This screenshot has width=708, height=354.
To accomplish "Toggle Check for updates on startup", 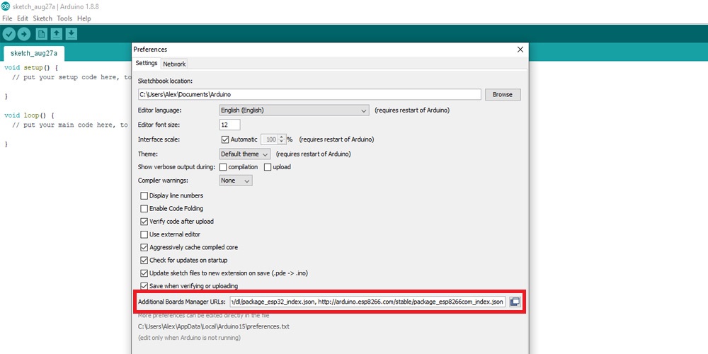I will (x=144, y=261).
